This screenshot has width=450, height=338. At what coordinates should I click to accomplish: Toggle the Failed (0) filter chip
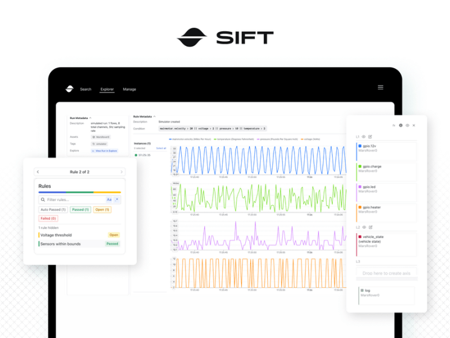click(48, 218)
